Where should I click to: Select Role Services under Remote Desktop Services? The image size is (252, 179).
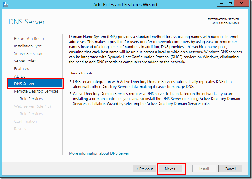click(x=31, y=99)
